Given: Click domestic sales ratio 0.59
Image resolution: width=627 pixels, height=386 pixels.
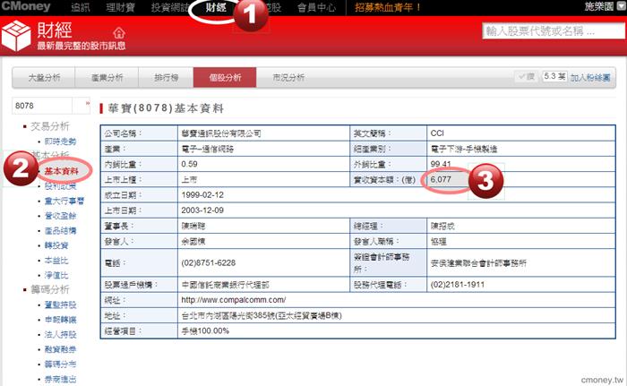Looking at the screenshot, I should [x=189, y=164].
